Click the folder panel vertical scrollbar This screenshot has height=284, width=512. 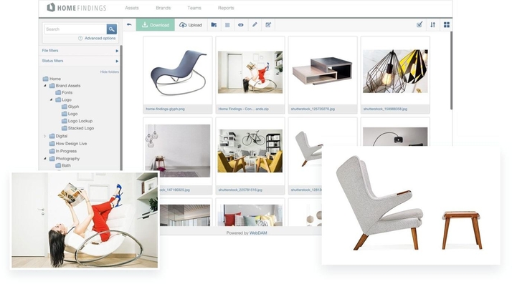pyautogui.click(x=121, y=107)
